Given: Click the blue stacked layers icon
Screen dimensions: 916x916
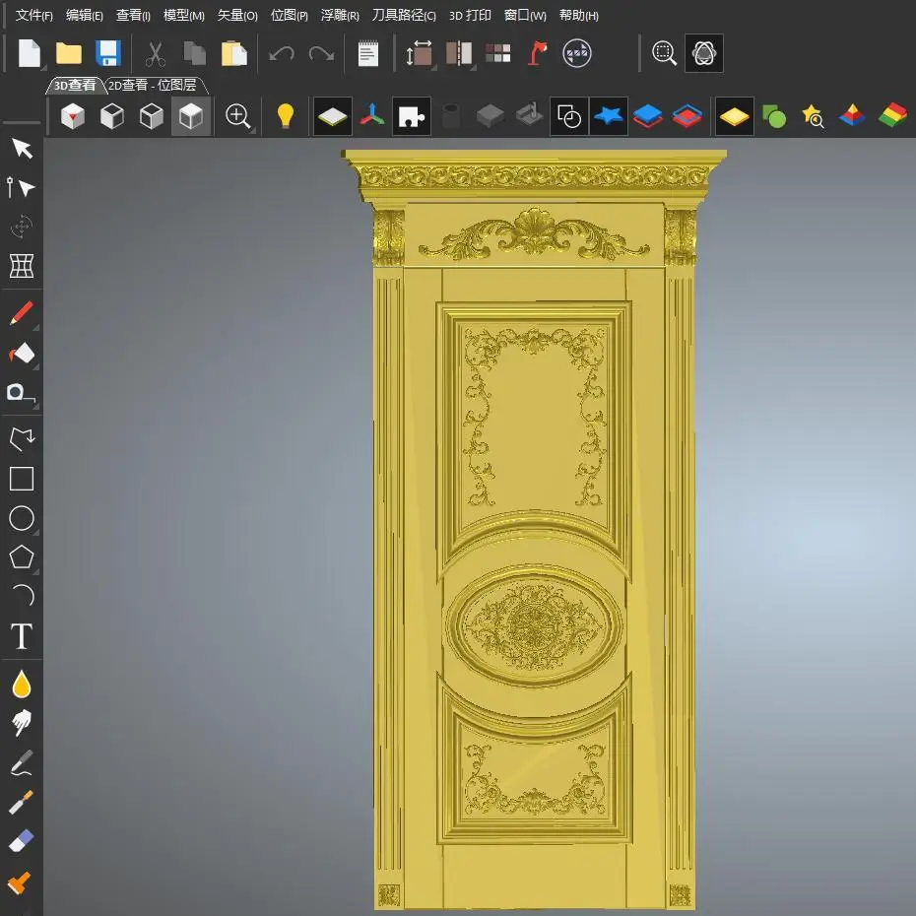Looking at the screenshot, I should 648,116.
